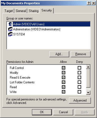Tick Deny checkbox for Modify
97x118 pixels.
(x=79, y=73)
